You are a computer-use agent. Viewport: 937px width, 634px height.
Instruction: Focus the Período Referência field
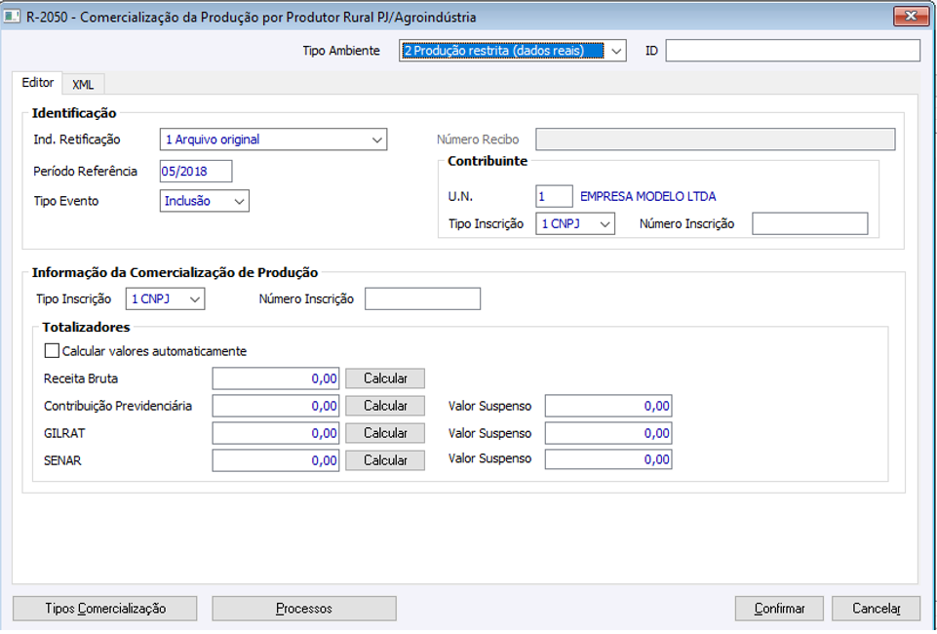(x=196, y=172)
